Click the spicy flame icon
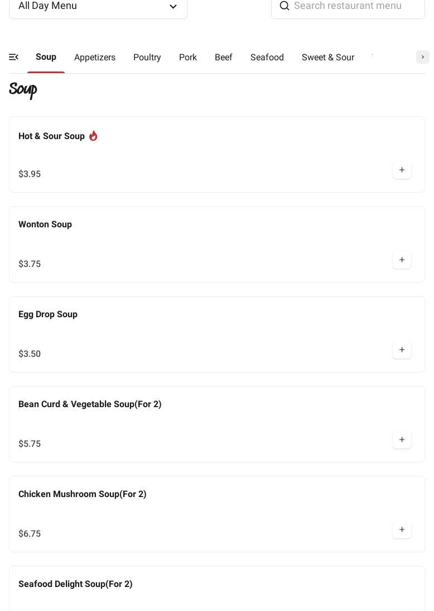The height and width of the screenshot is (611, 434). tap(93, 136)
